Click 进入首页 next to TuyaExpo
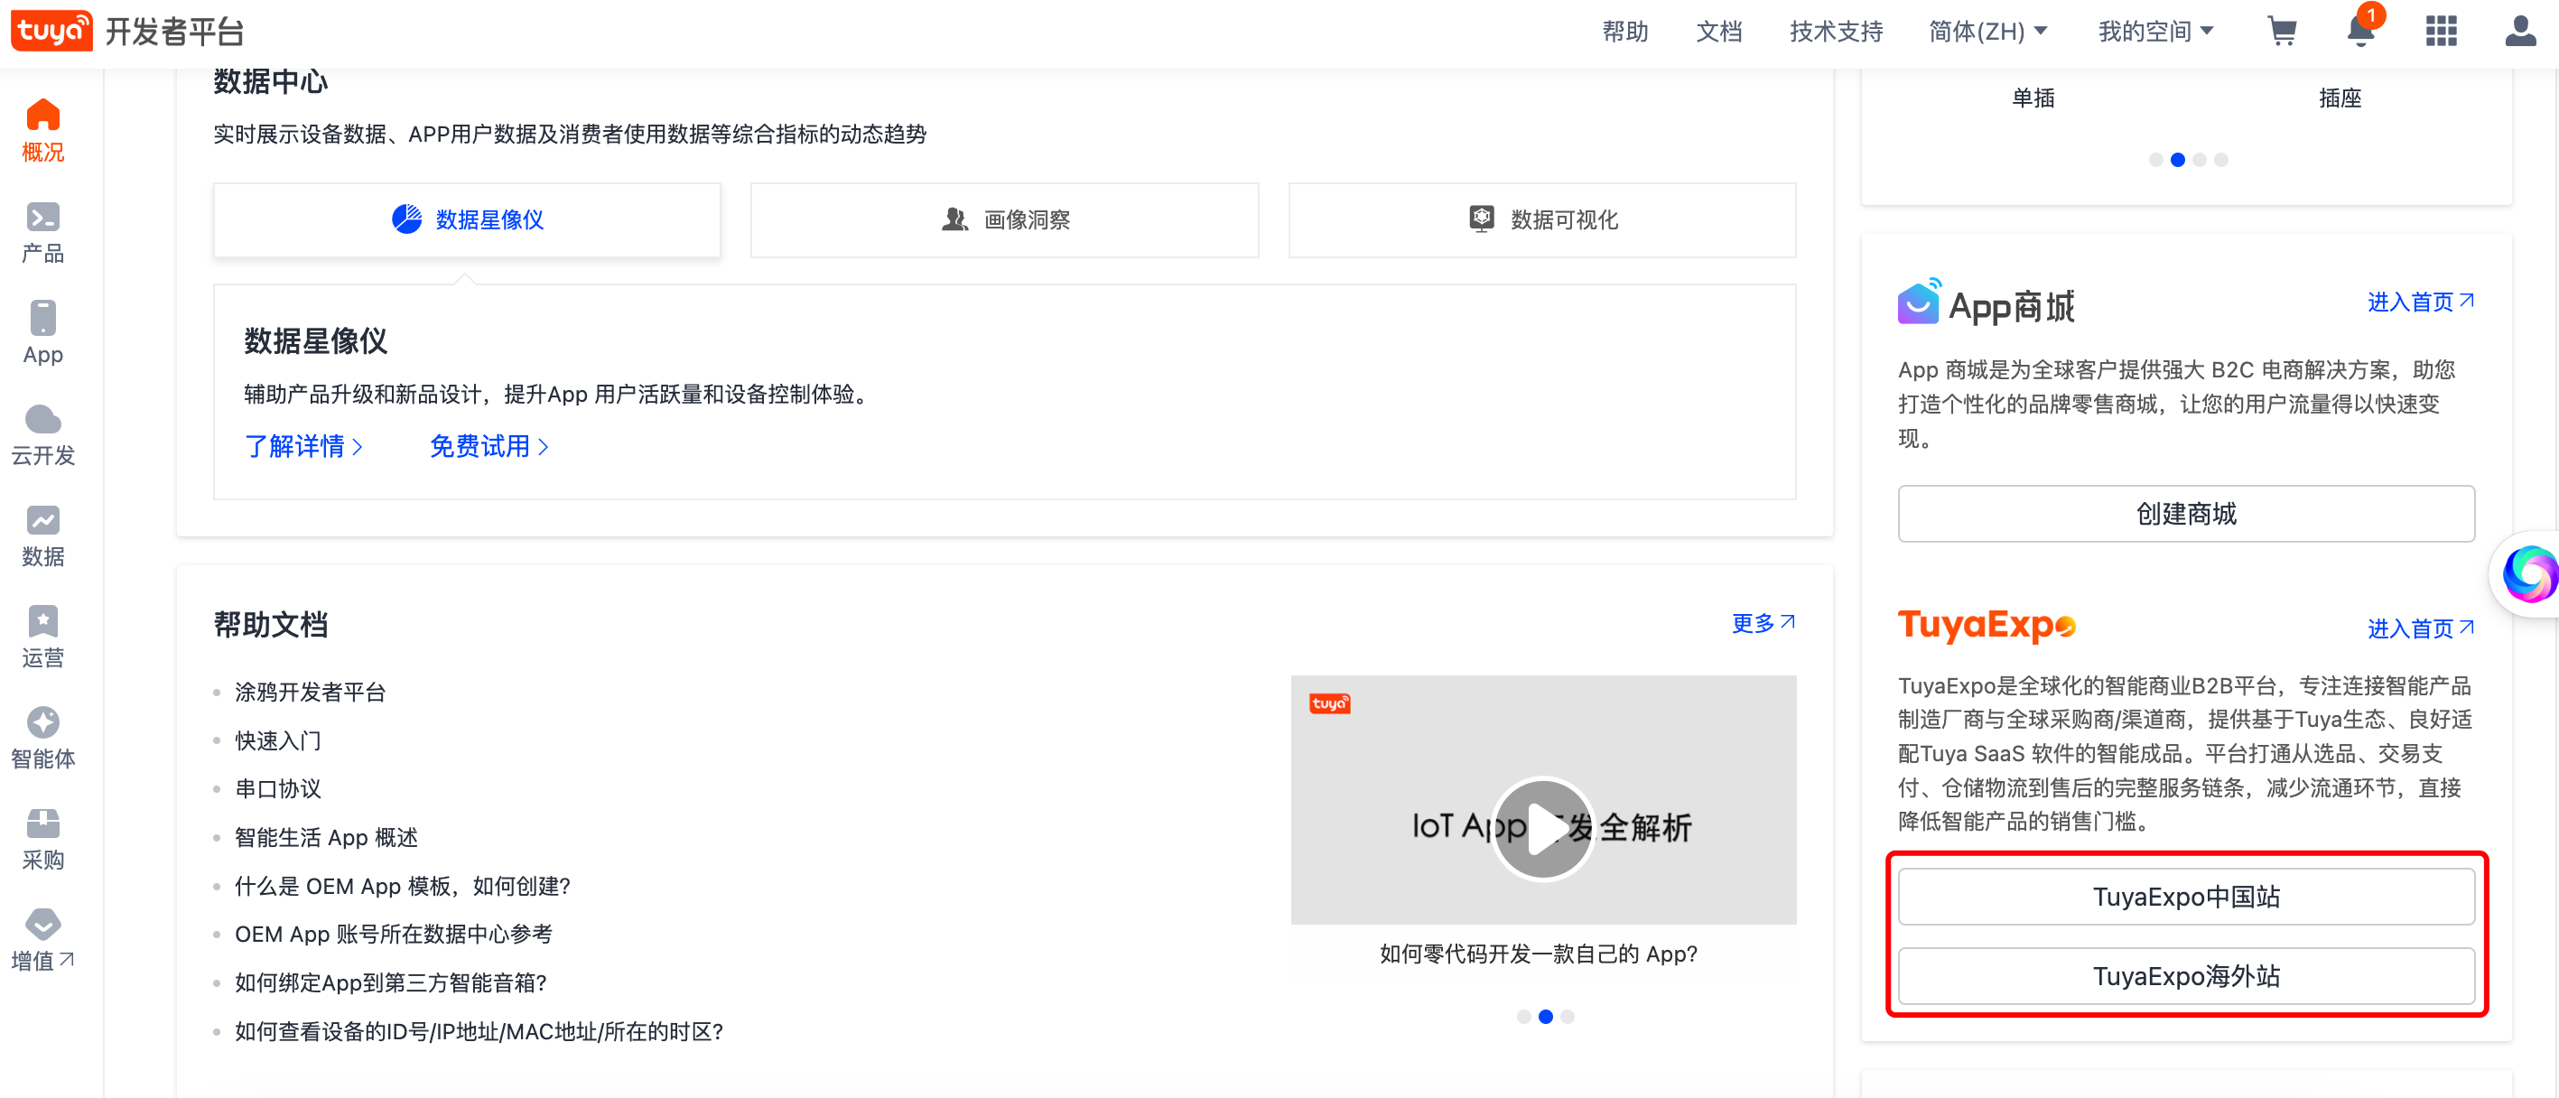The width and height of the screenshot is (2559, 1098). pyautogui.click(x=2421, y=628)
